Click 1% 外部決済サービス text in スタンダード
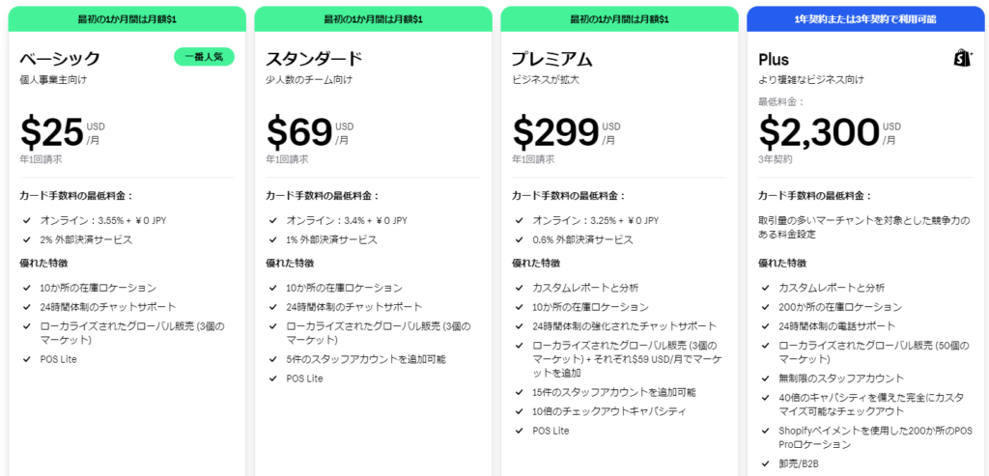Image resolution: width=989 pixels, height=476 pixels. pyautogui.click(x=332, y=239)
